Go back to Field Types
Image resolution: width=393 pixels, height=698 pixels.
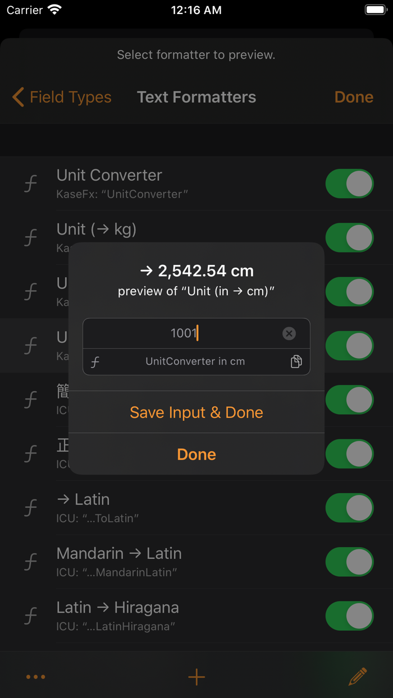[62, 97]
